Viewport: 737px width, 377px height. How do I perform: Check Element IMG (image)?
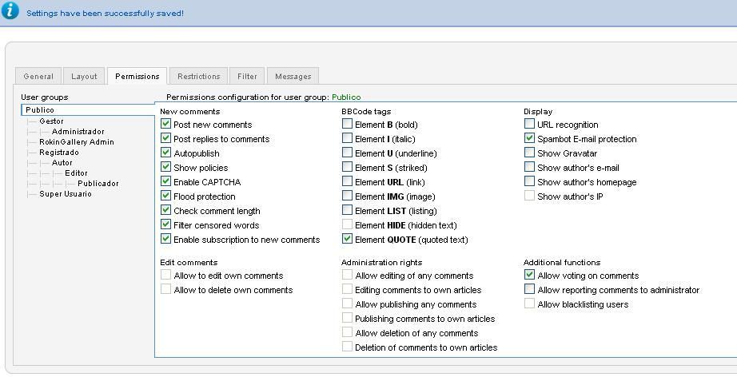(x=347, y=196)
